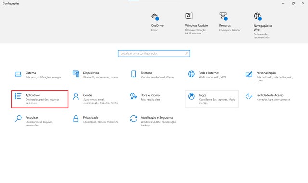Screen dimensions: 308x183
Task: Open the Jogos category title
Action: [203, 95]
